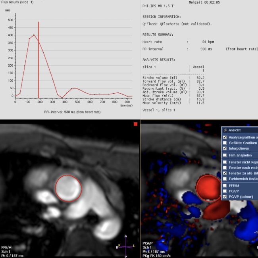Check the Fenster nicht kopieren option
Image resolution: width=258 pixels, height=258 pixels.
pos(225,162)
